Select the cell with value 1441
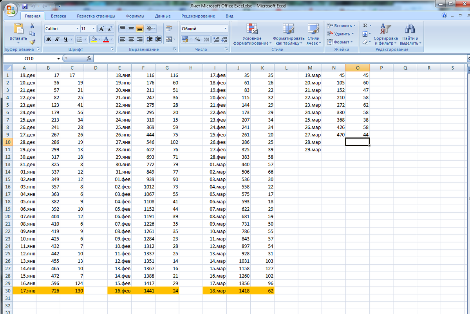The width and height of the screenshot is (470, 314). 143,291
